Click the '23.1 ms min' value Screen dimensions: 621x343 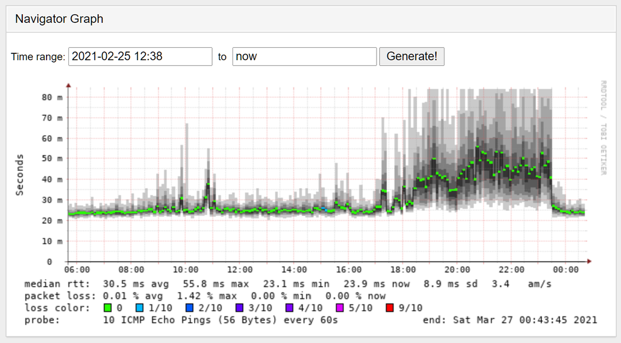297,284
